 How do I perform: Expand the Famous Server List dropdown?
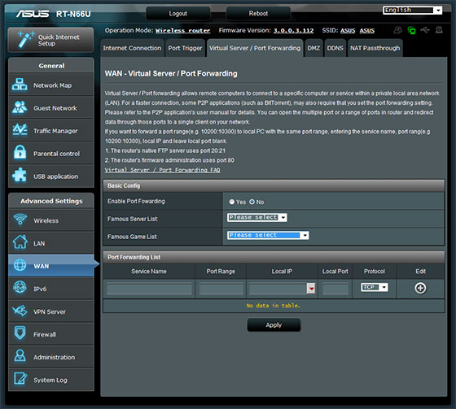coord(257,217)
